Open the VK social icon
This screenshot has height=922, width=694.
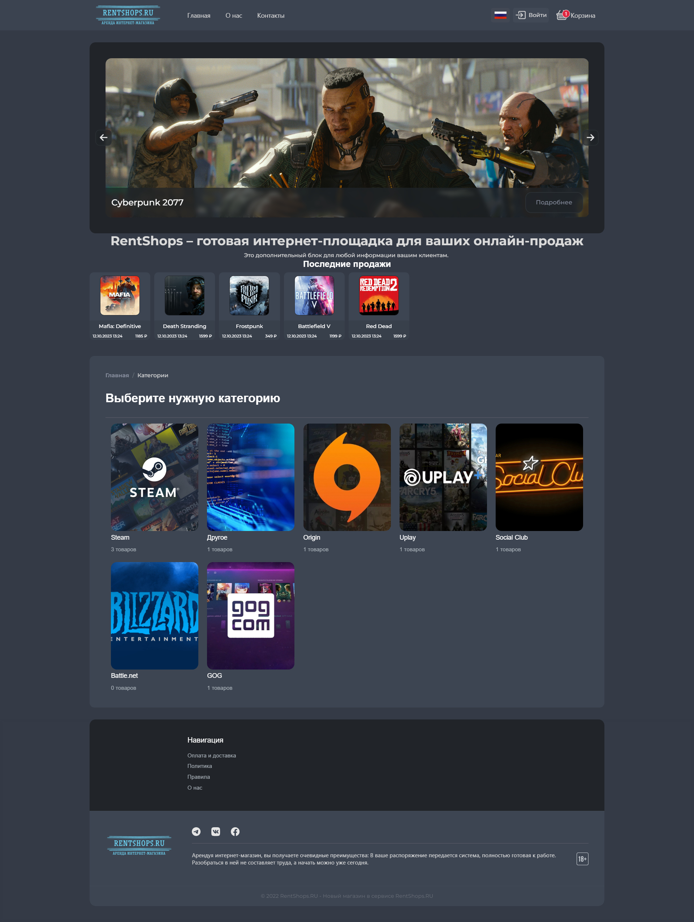(x=216, y=832)
